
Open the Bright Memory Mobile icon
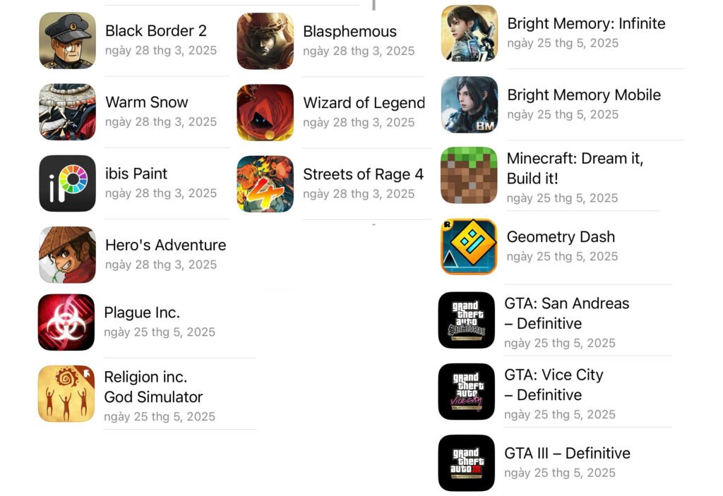coord(470,104)
